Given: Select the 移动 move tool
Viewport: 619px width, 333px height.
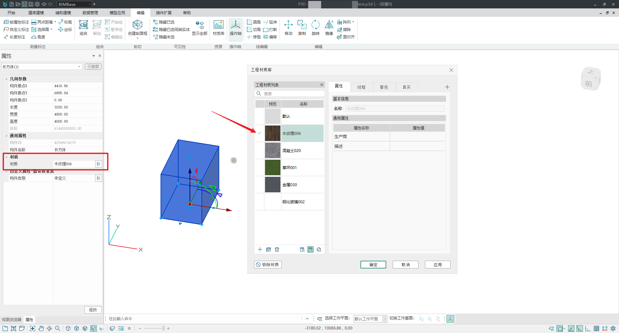Looking at the screenshot, I should tap(288, 27).
